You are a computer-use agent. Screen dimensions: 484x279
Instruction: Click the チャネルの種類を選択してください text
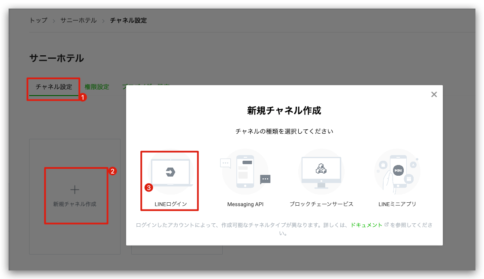(284, 131)
